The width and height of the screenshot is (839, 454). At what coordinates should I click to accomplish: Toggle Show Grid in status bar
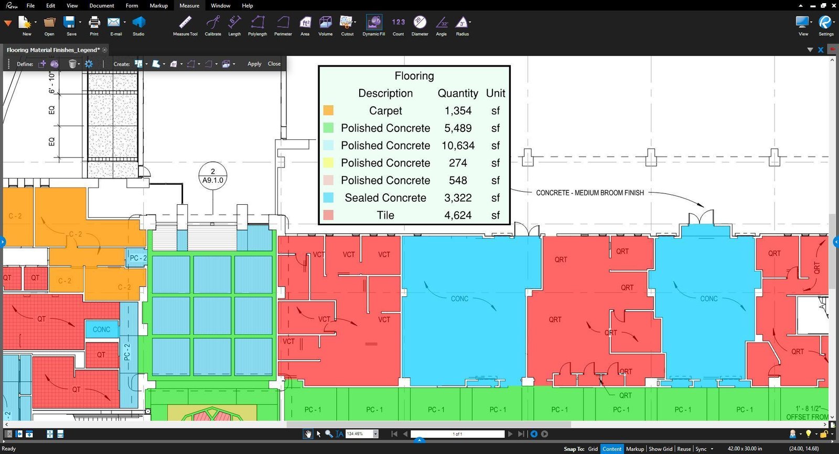(660, 449)
